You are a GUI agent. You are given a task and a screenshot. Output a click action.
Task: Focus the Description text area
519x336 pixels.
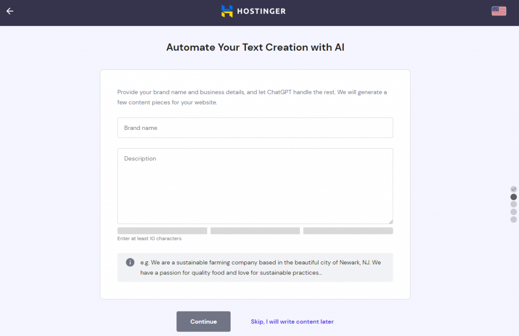click(255, 185)
